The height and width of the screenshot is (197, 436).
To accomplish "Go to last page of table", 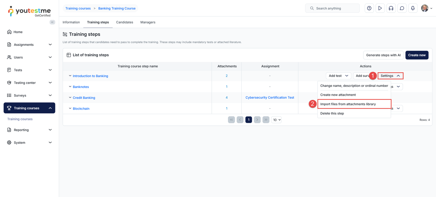I will pos(266,120).
